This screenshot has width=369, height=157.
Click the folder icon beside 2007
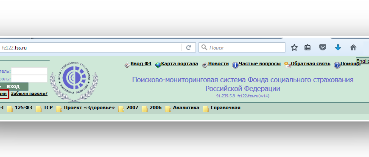click(121, 109)
